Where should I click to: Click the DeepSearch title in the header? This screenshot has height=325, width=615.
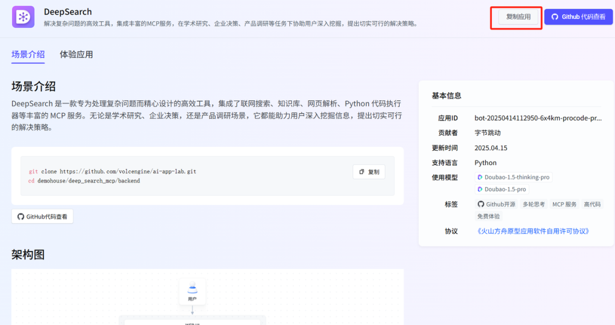(x=68, y=12)
